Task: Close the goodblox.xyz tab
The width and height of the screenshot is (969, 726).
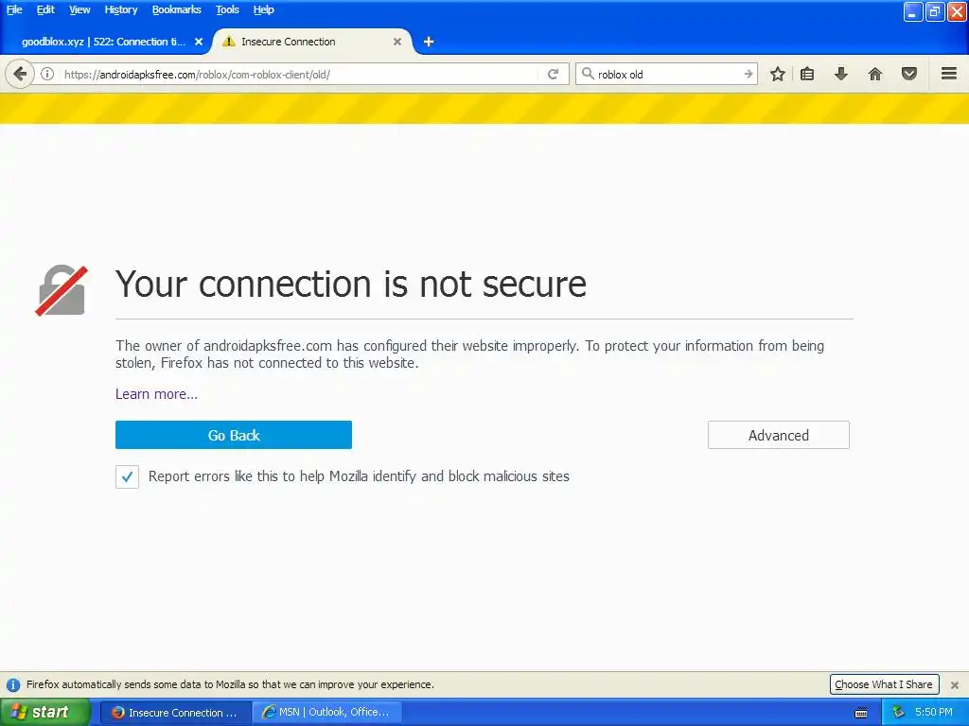Action: pyautogui.click(x=199, y=42)
